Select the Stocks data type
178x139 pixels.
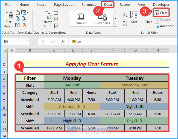tap(81, 19)
